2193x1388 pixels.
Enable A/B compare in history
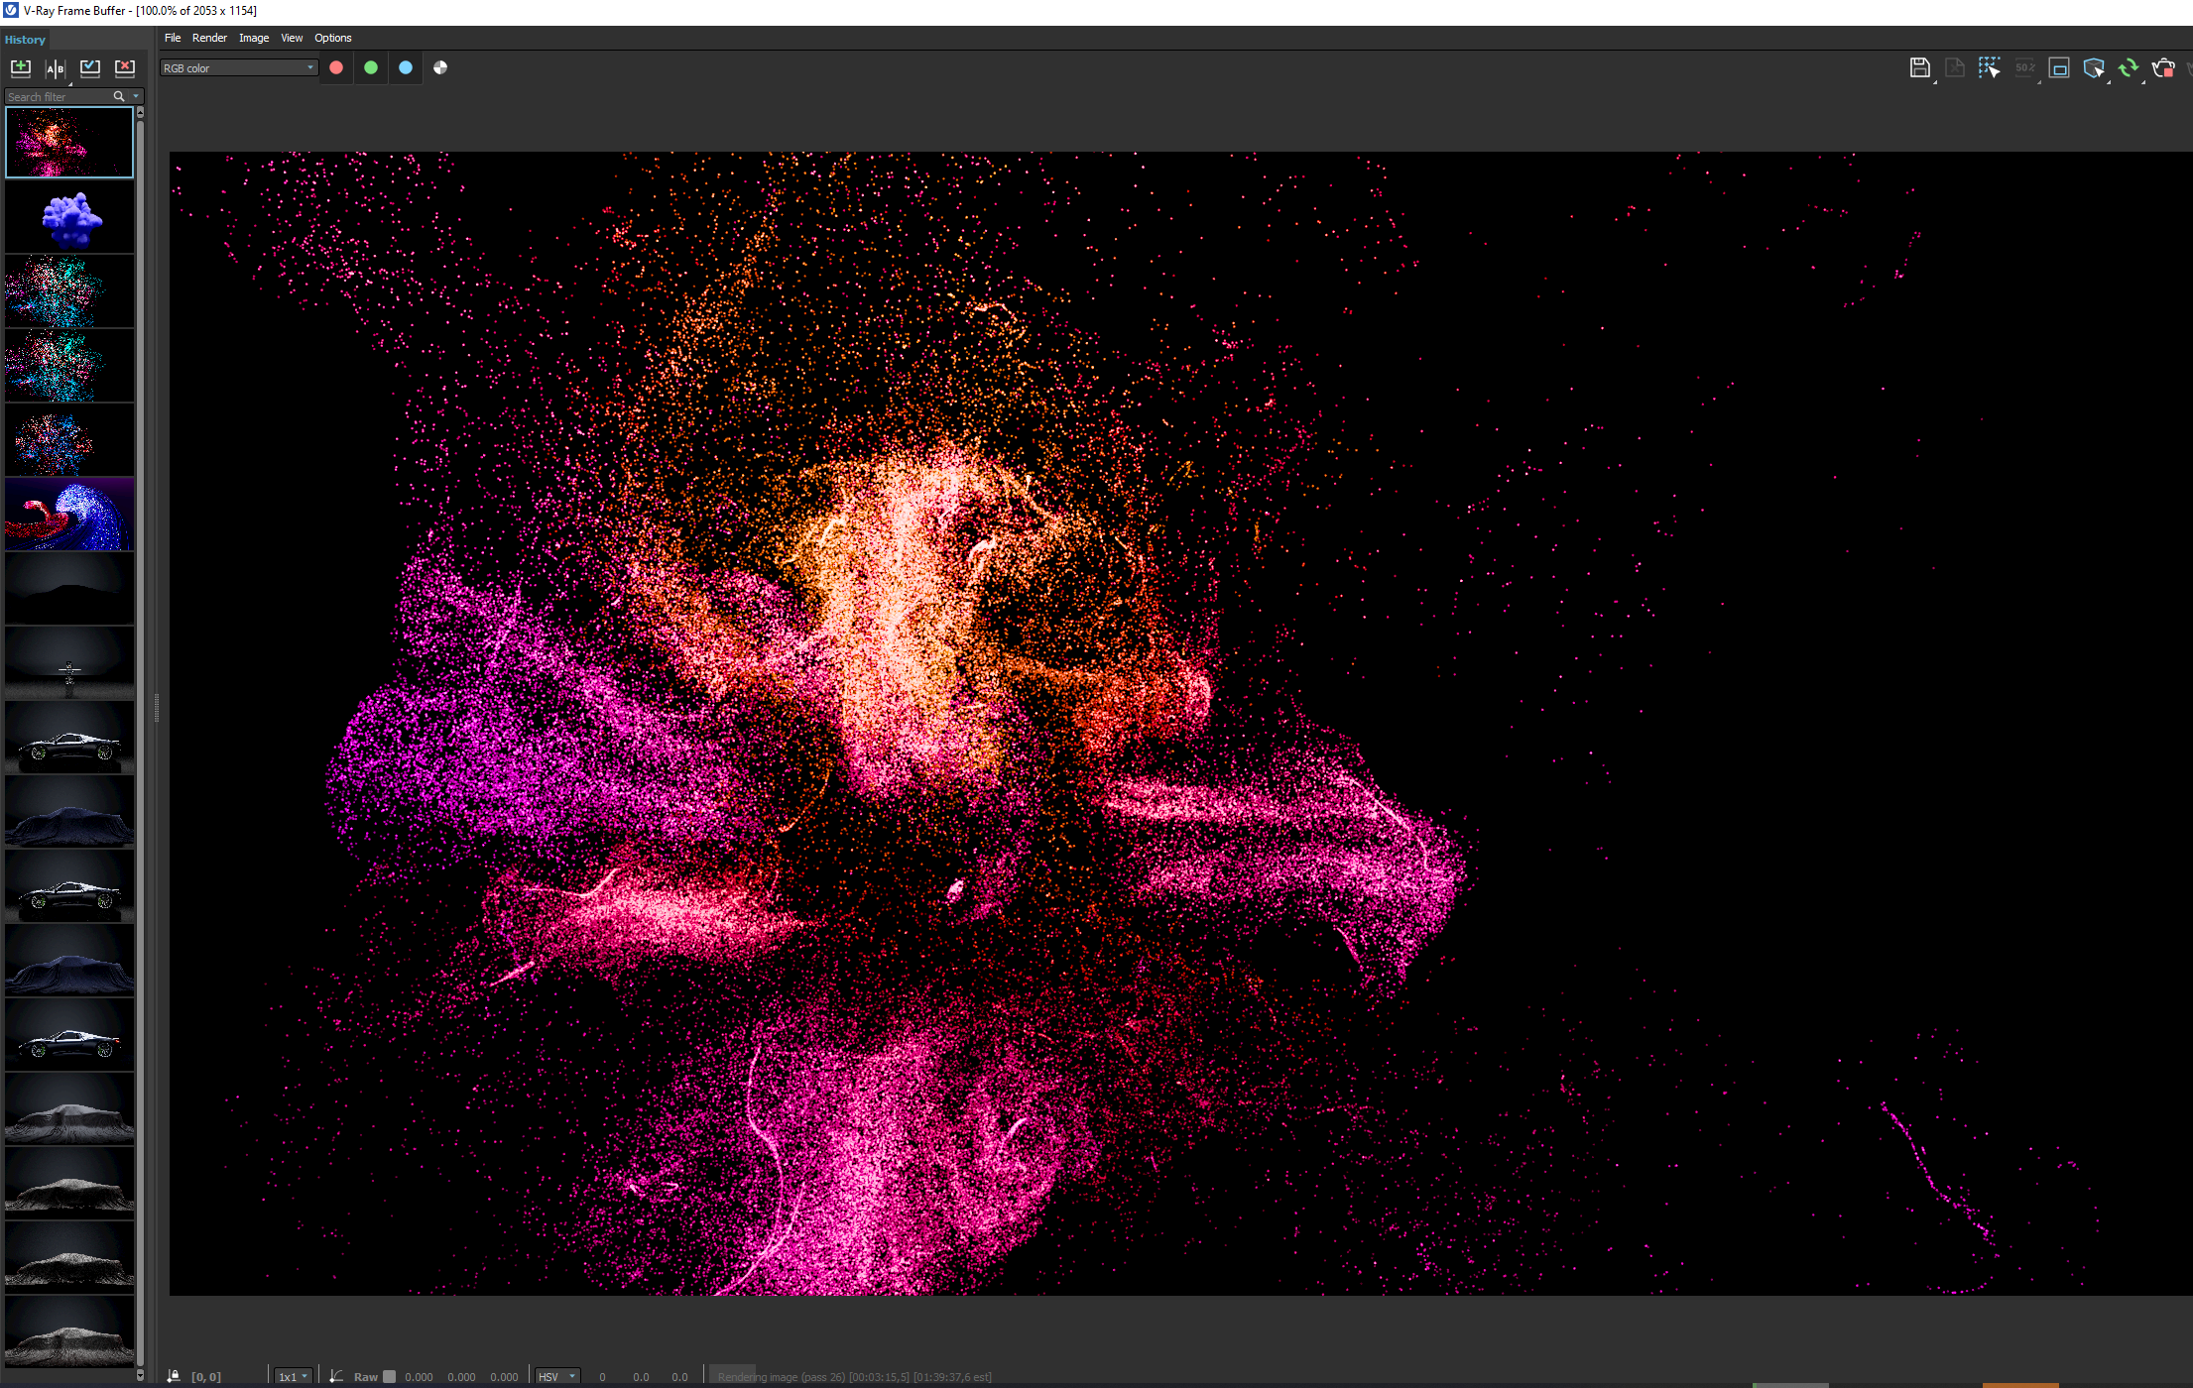(56, 67)
